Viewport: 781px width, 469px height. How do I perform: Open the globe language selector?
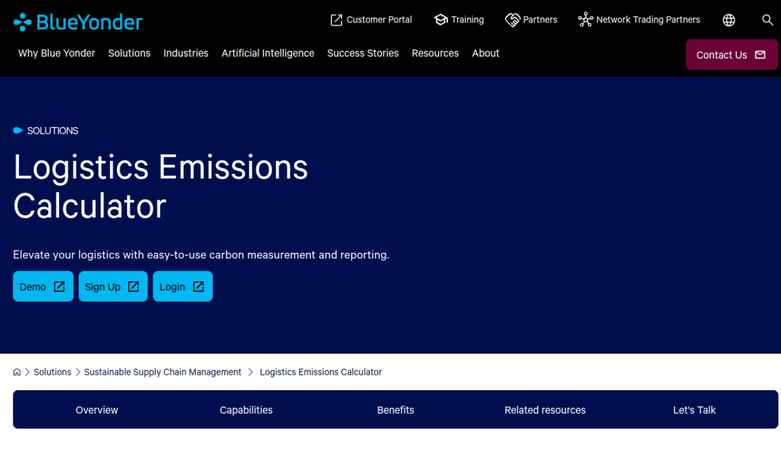tap(729, 20)
